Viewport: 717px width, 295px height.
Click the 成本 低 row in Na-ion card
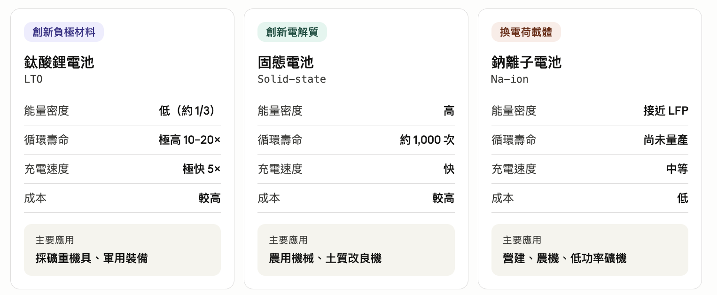[590, 198]
